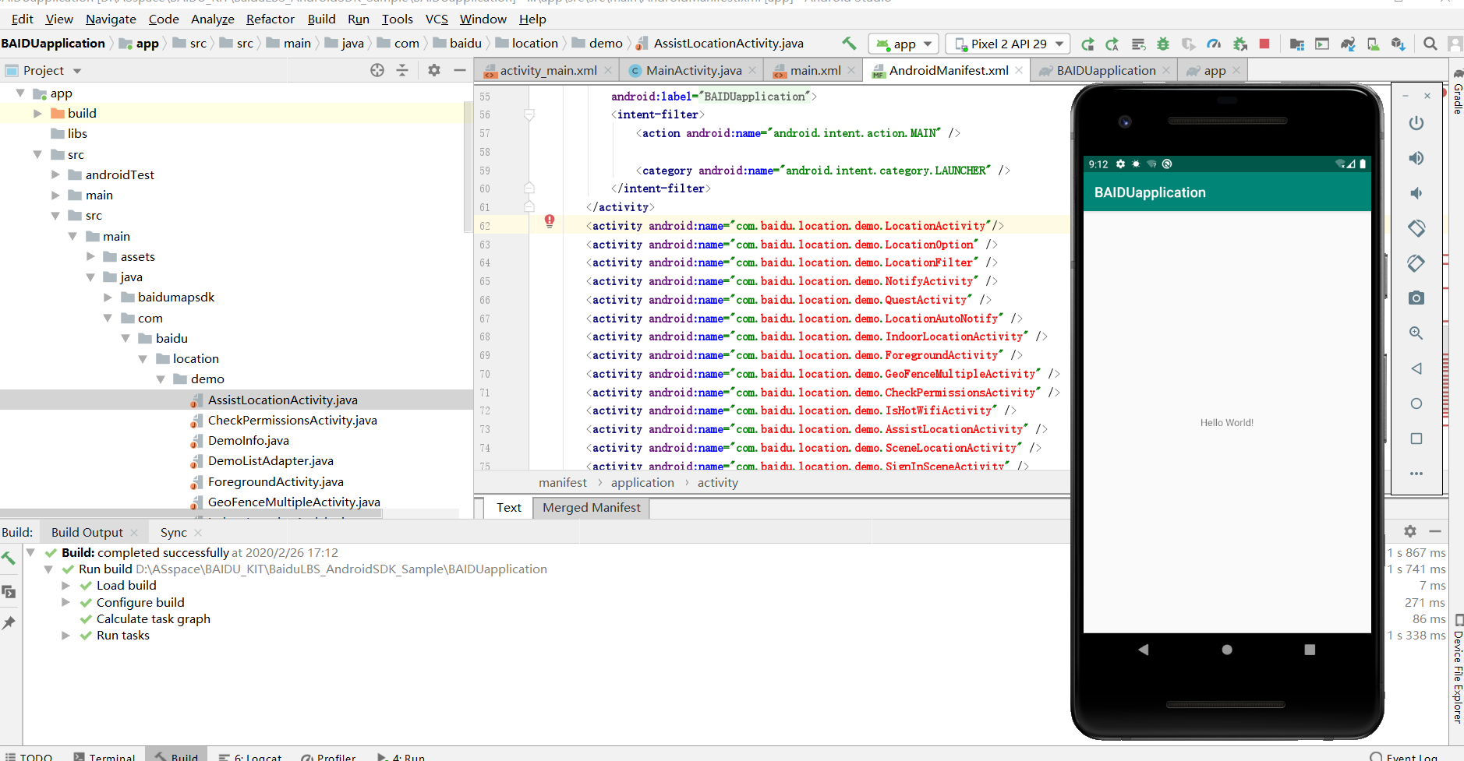This screenshot has height=761, width=1464.
Task: Click the Make Project hammer icon
Action: (x=849, y=44)
